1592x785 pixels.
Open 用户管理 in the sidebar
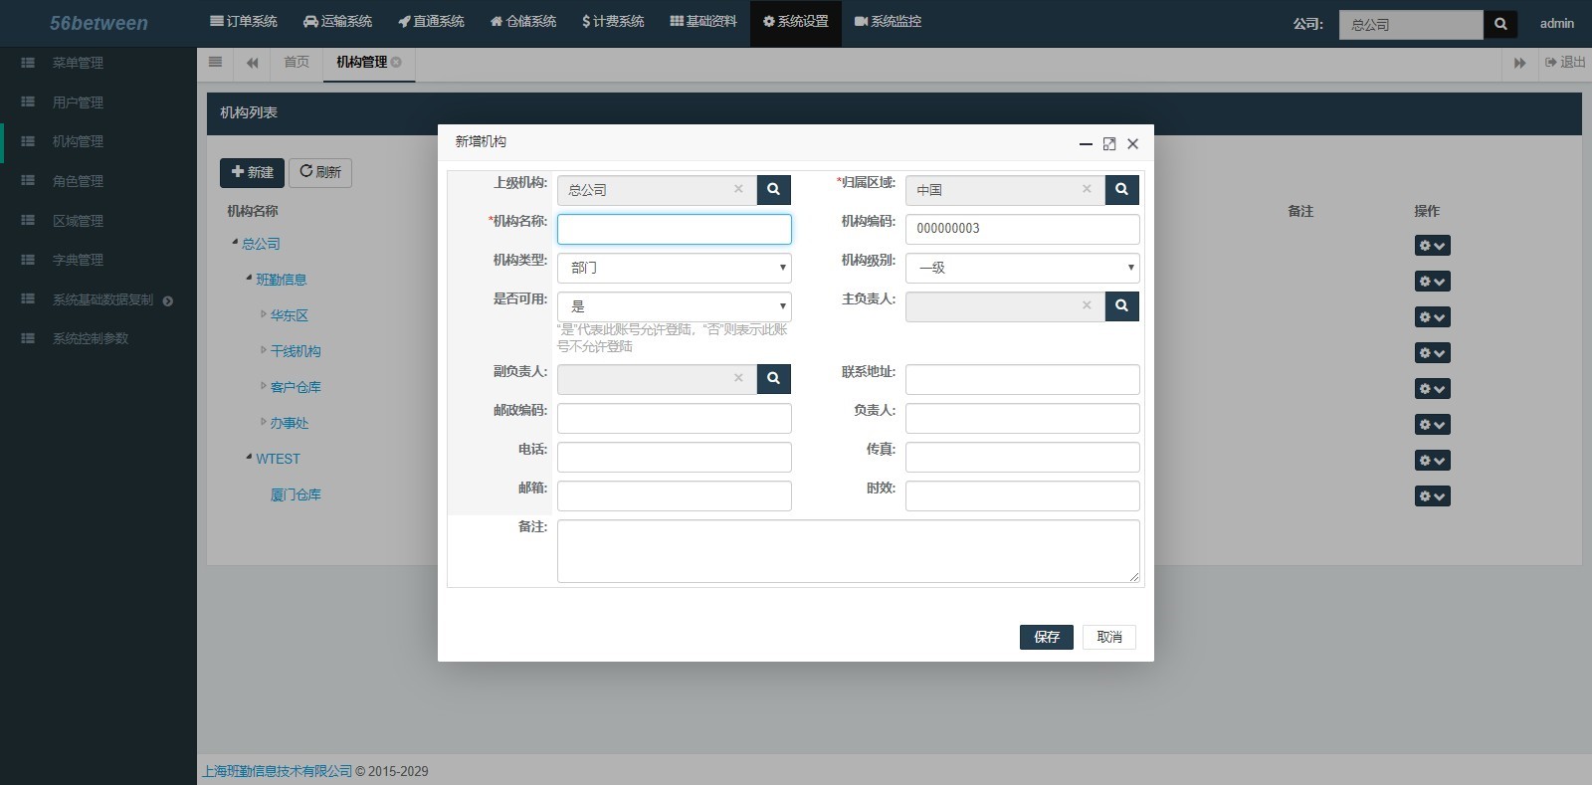[x=78, y=102]
